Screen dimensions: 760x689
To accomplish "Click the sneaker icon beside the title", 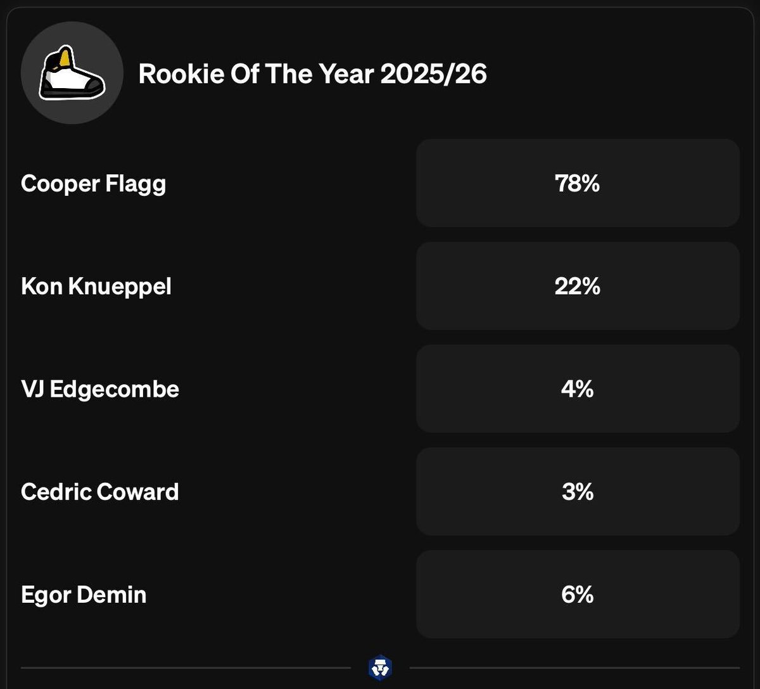I will click(x=72, y=72).
